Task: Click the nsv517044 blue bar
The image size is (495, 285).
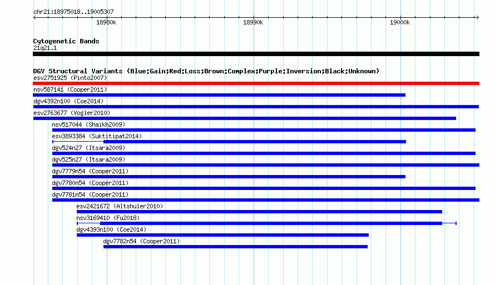Action: click(264, 130)
